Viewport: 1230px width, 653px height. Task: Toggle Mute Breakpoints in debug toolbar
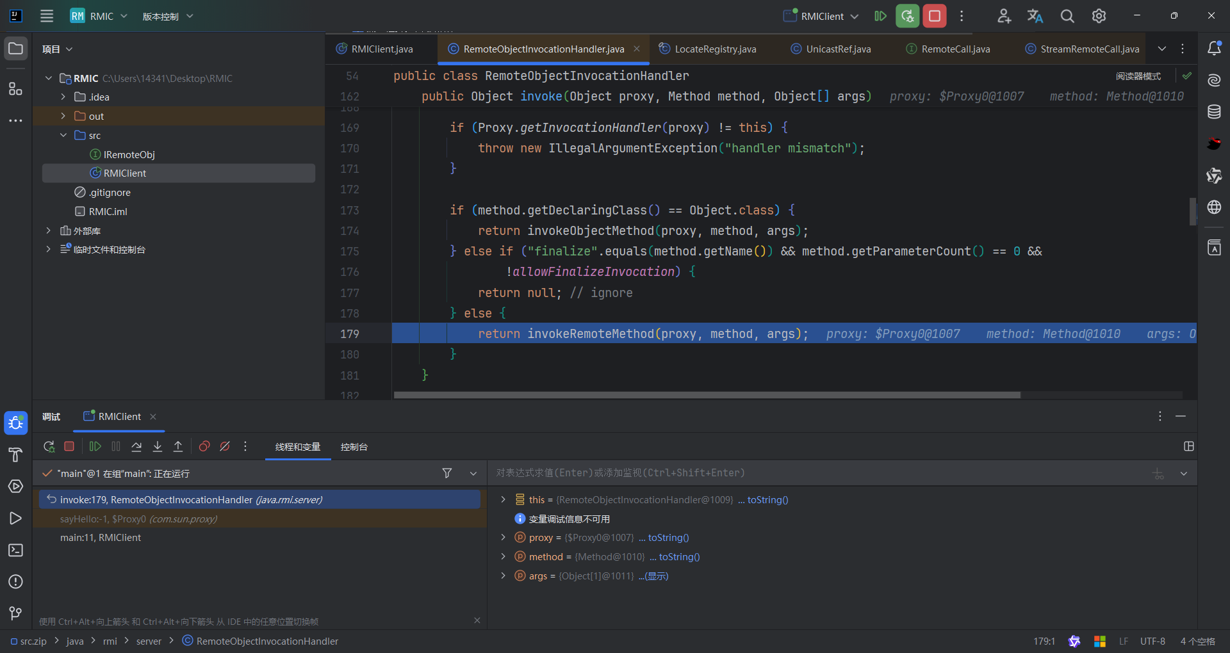pos(225,446)
